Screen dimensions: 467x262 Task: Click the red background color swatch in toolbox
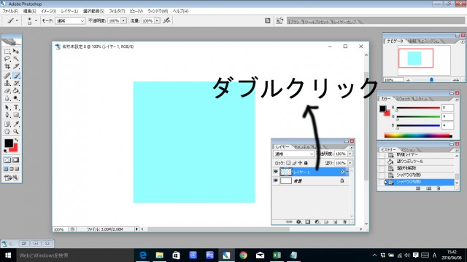pos(15,148)
